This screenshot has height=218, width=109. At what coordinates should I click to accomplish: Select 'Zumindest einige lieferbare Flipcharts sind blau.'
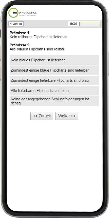54,80
